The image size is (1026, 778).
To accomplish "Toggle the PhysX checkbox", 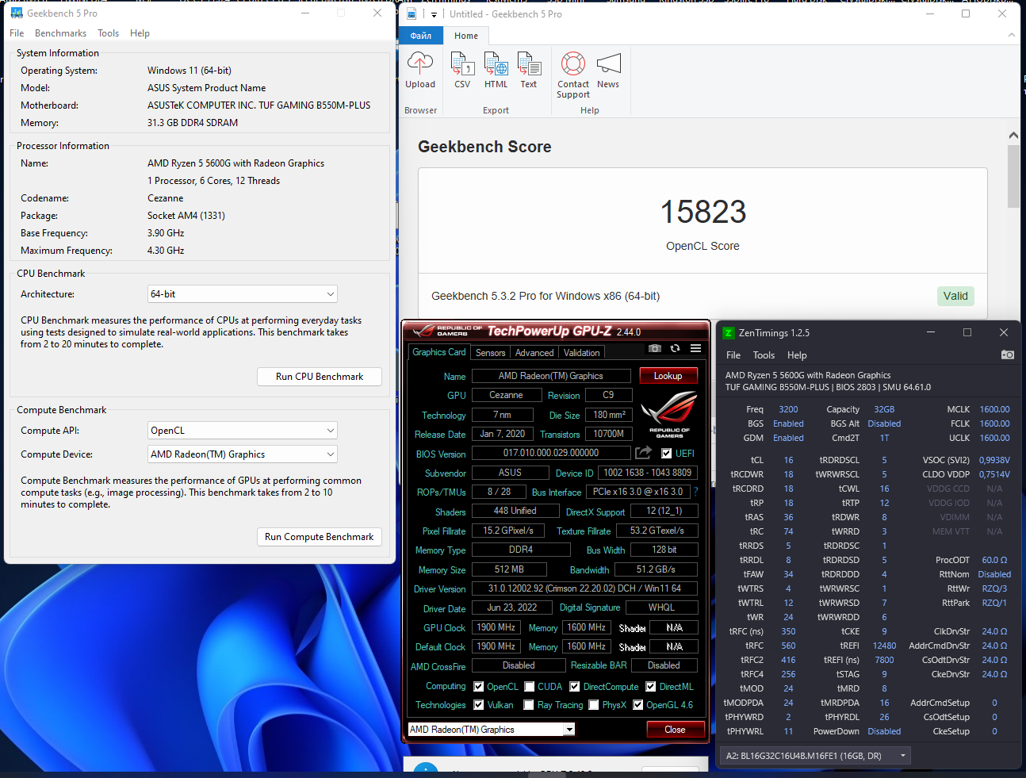I will [x=593, y=705].
